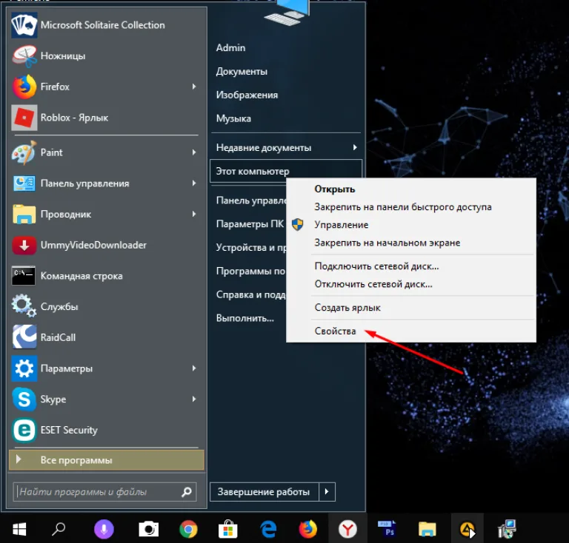Expand the Skype submenu arrow
Image resolution: width=569 pixels, height=543 pixels.
click(194, 399)
